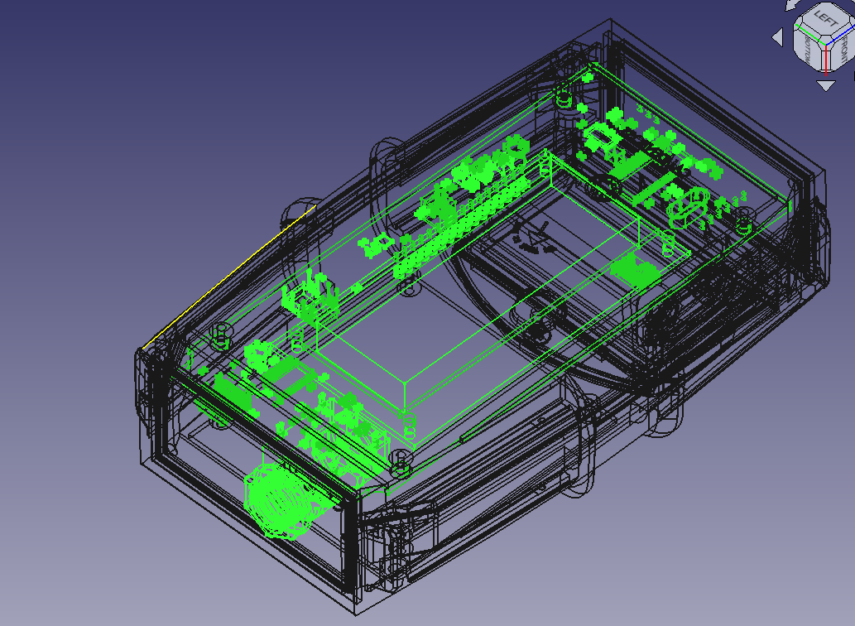
Task: Click the LEFT face of navigation cube
Action: [x=826, y=18]
